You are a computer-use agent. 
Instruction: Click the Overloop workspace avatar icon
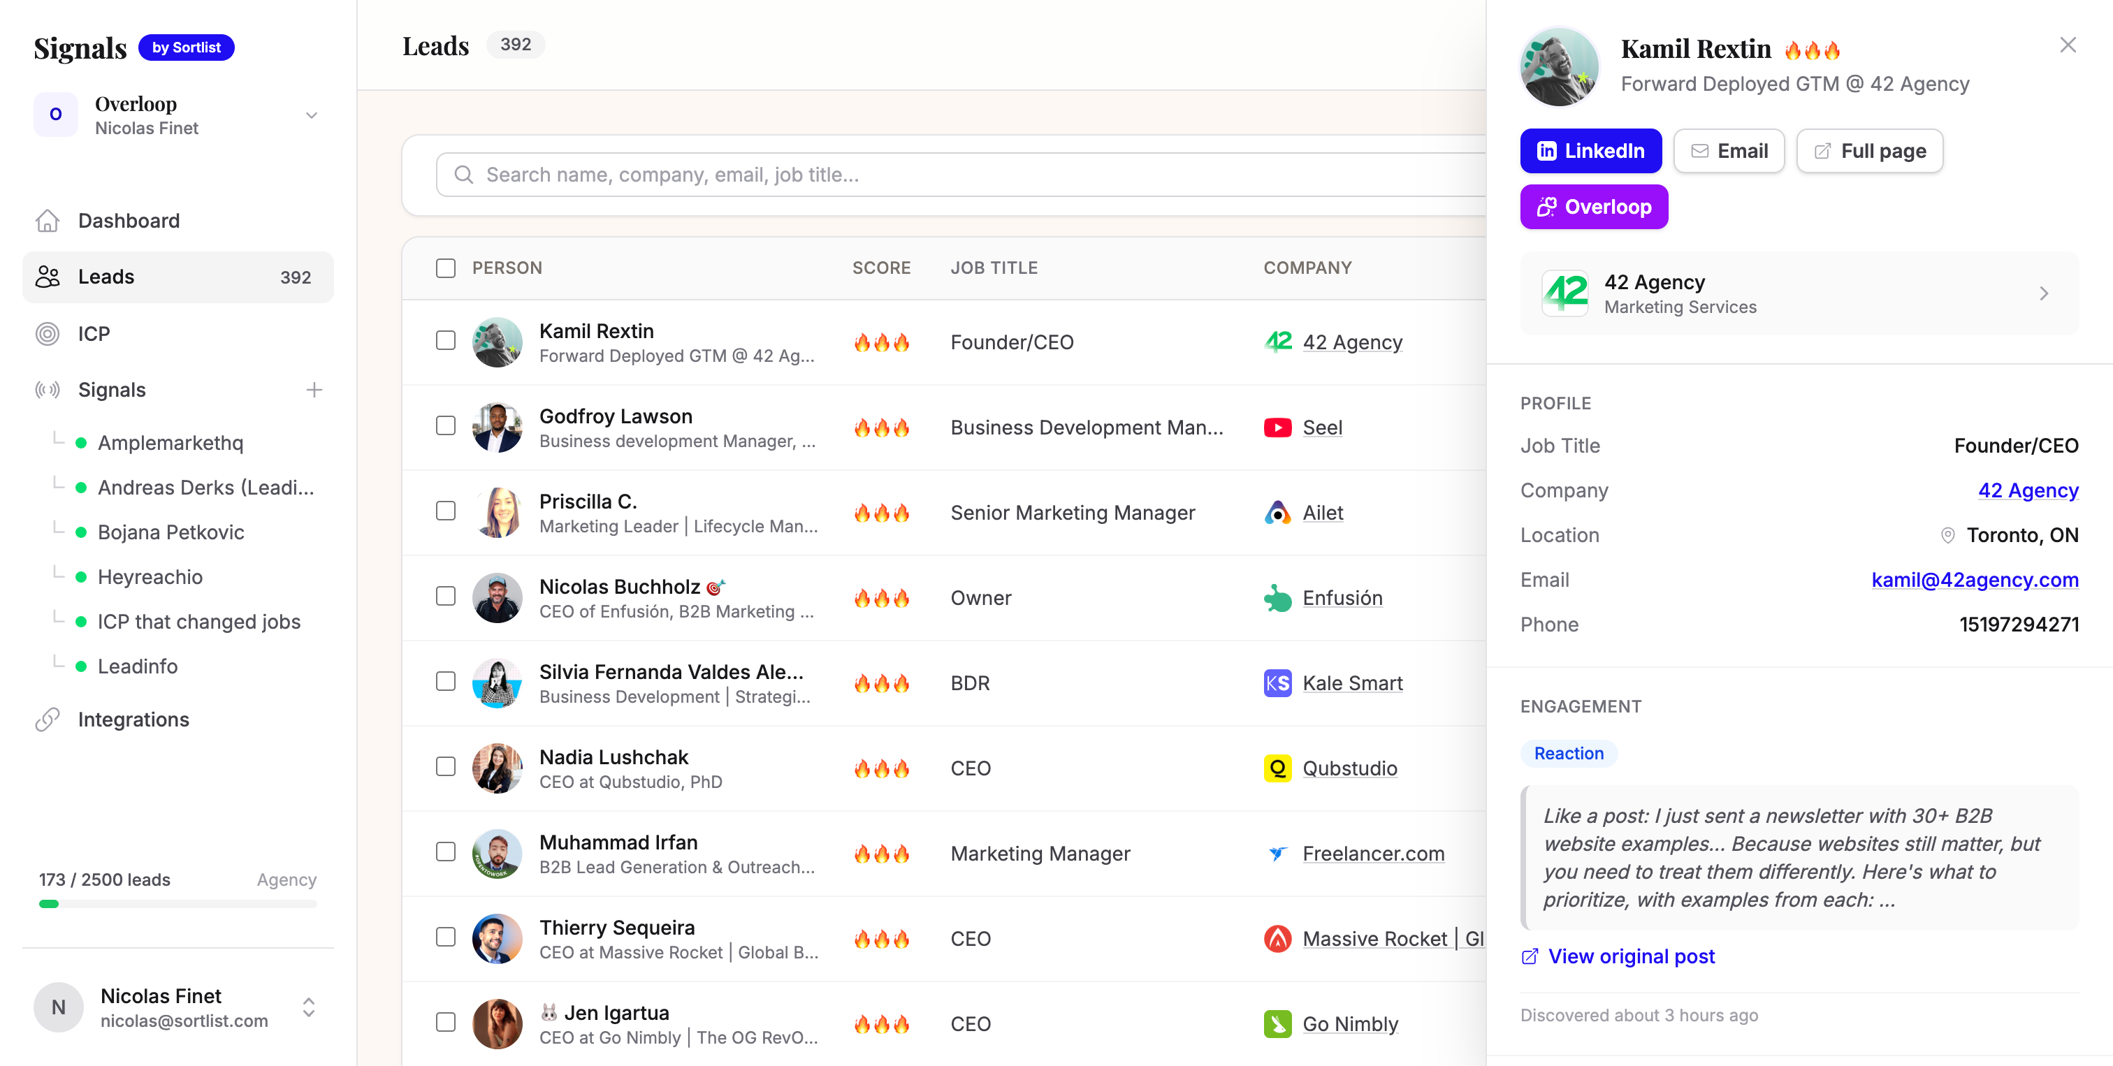[x=56, y=115]
